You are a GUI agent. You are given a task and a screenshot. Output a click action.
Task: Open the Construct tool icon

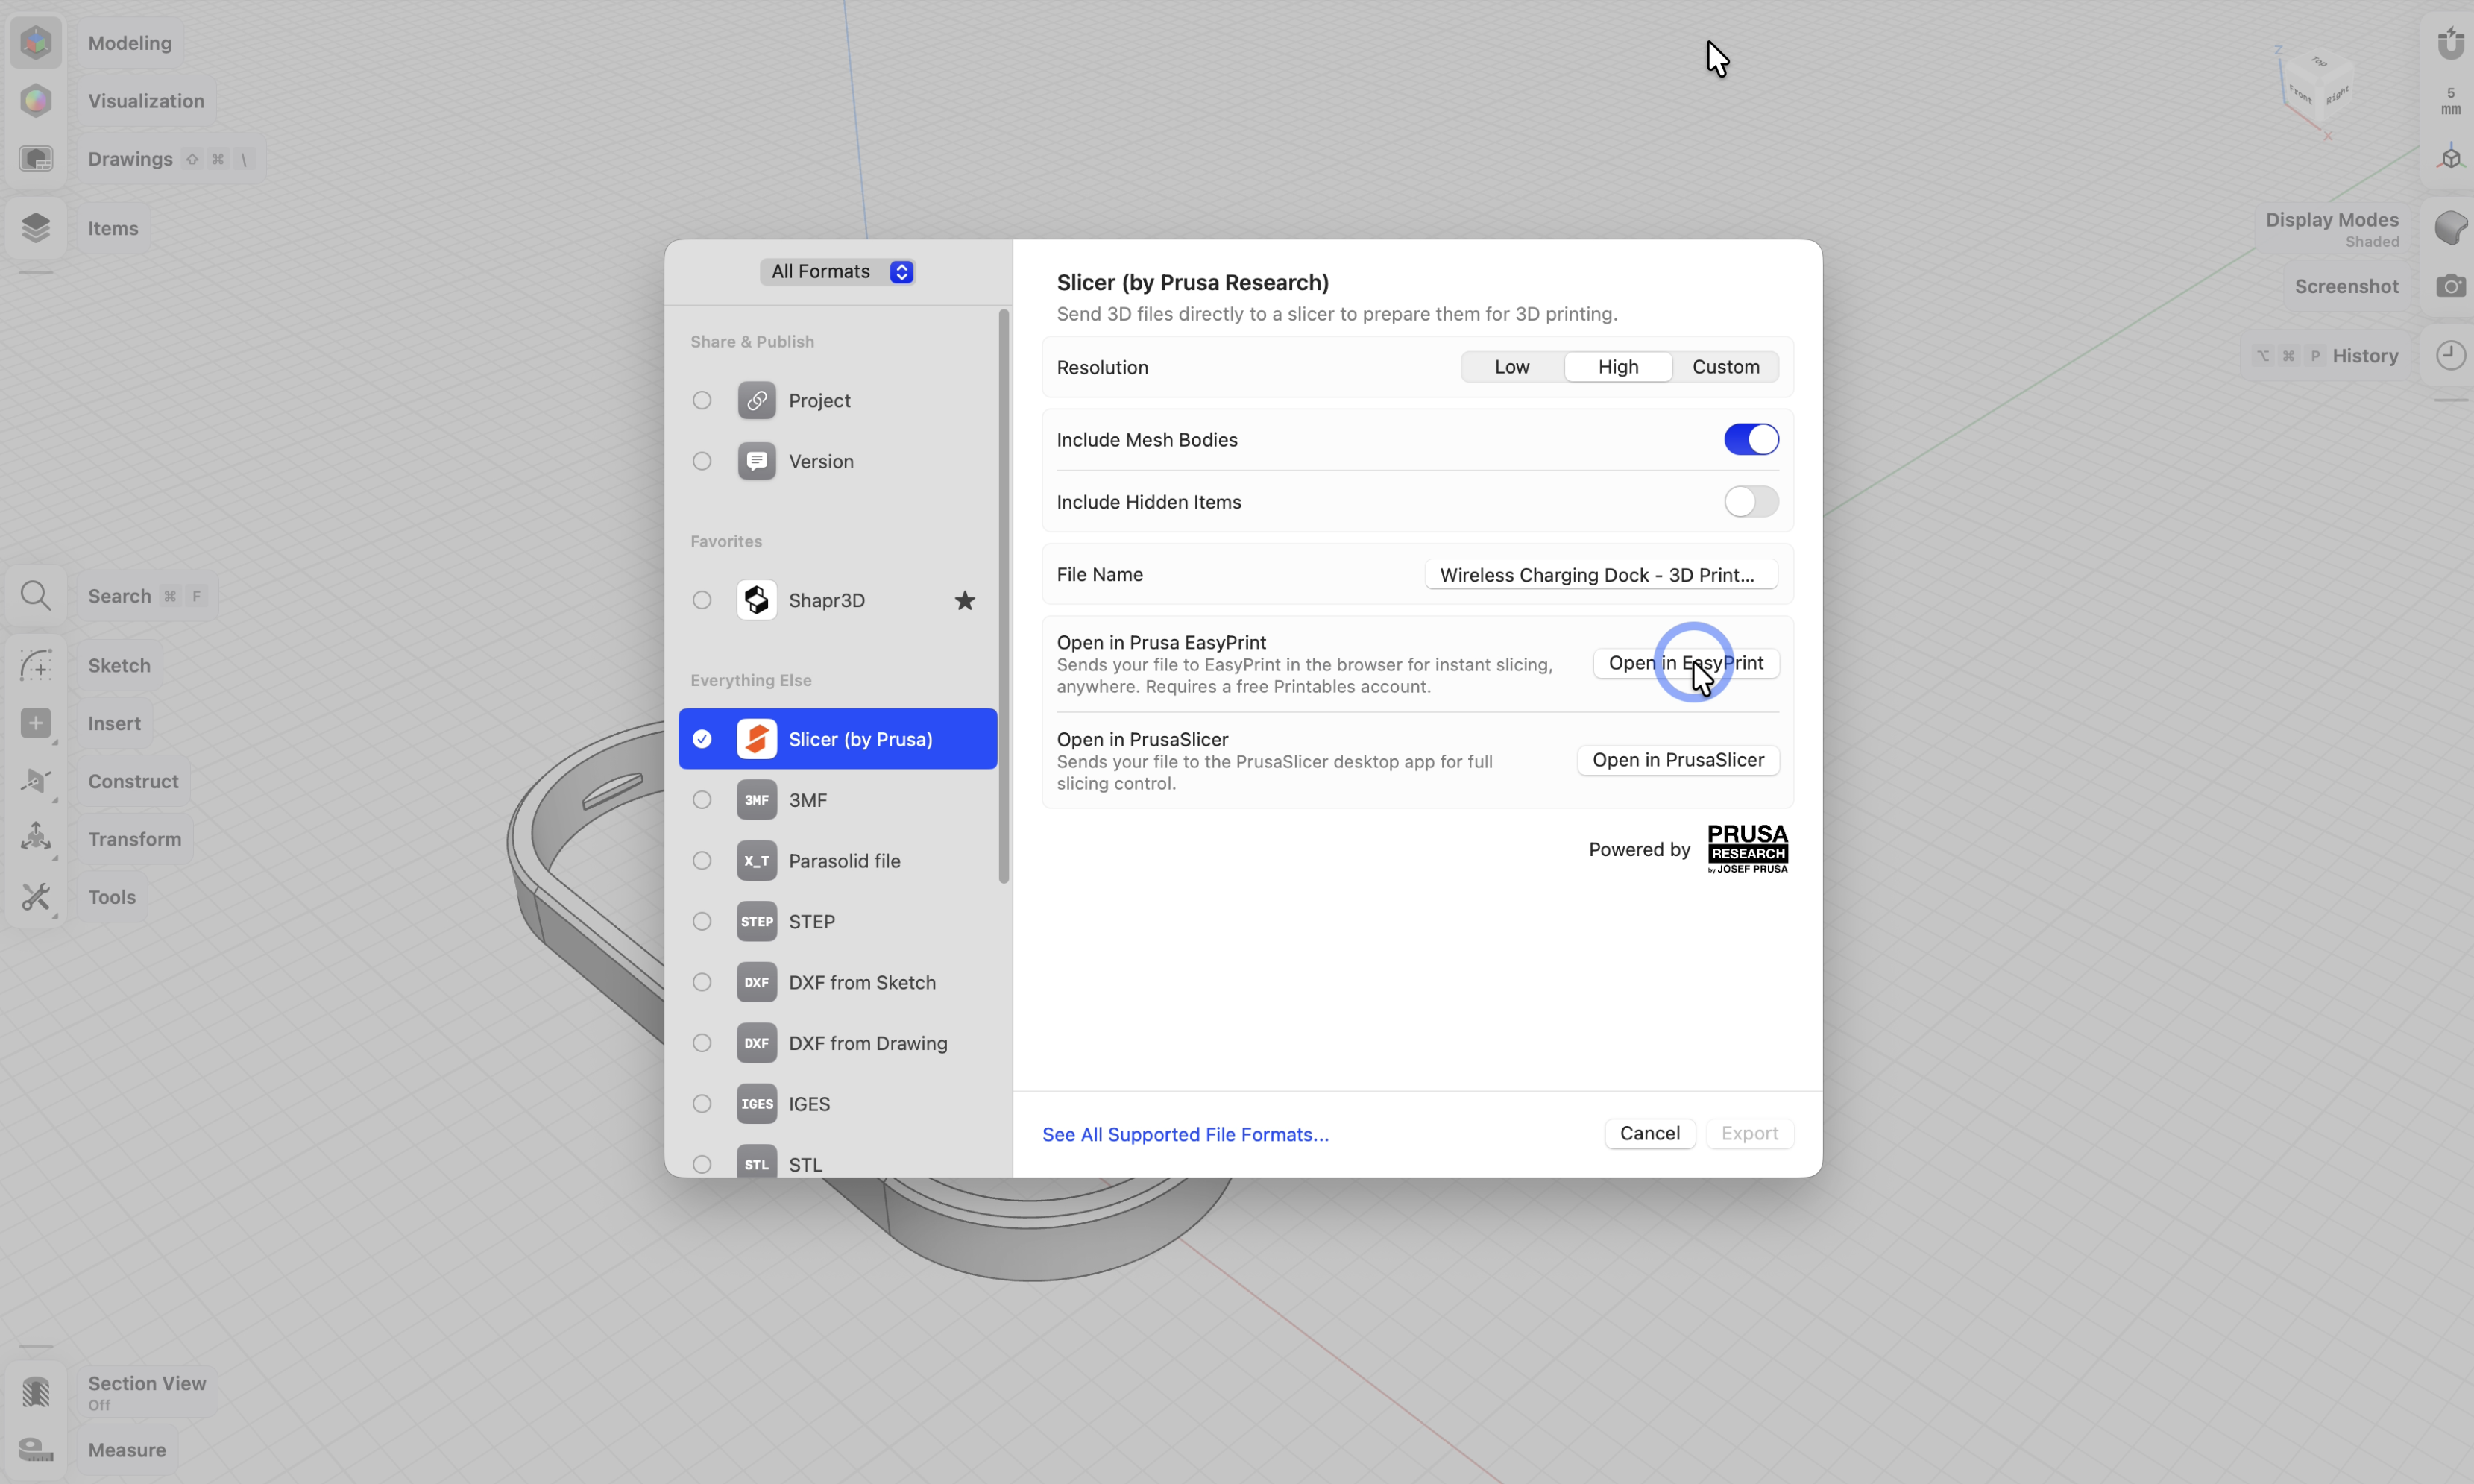pyautogui.click(x=36, y=782)
